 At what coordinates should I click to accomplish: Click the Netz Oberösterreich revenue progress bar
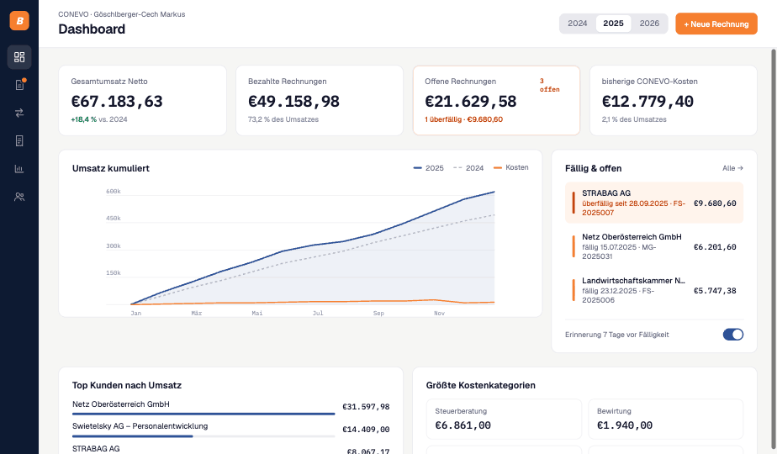(203, 414)
